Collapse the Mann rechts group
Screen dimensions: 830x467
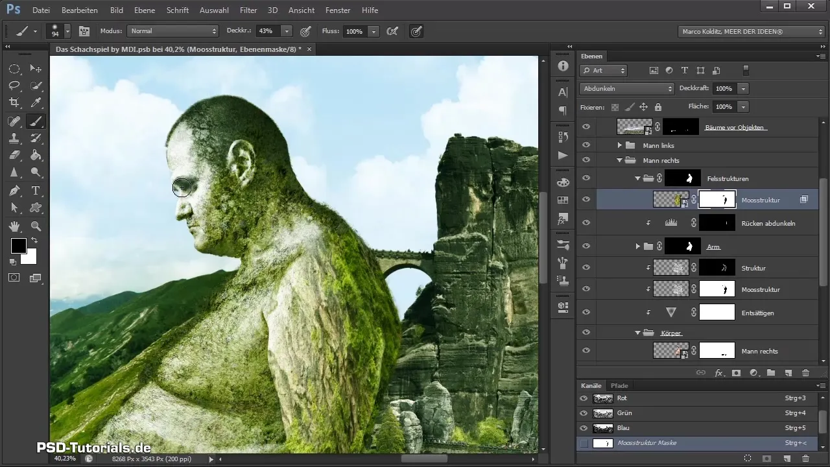click(x=620, y=160)
